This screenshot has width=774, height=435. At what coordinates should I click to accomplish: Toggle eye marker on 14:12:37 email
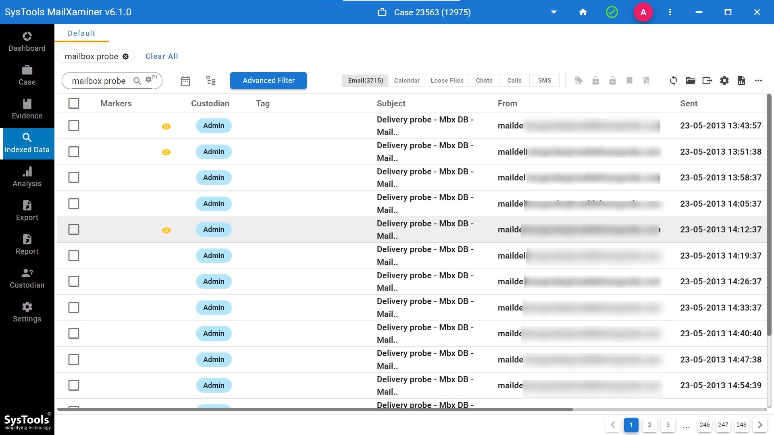(x=166, y=230)
